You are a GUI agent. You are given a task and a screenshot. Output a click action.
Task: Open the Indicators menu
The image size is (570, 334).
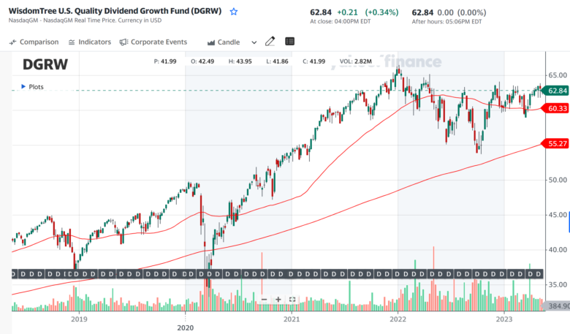click(89, 42)
